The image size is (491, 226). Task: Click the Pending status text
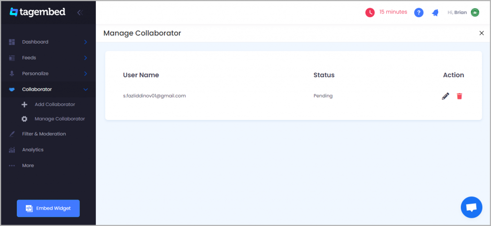point(323,96)
